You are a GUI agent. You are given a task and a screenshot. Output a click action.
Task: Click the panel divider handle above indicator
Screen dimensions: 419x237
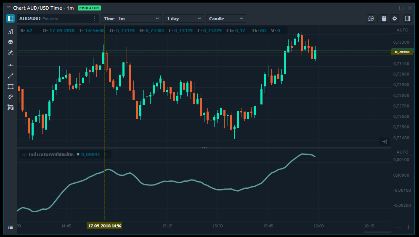[x=204, y=148]
